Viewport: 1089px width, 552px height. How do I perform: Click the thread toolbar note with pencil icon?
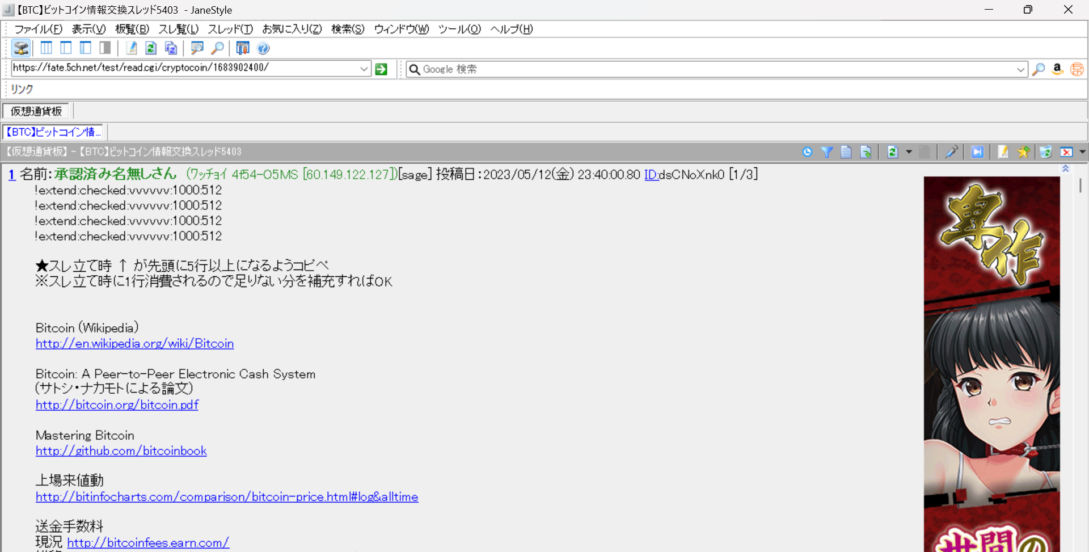tap(1003, 152)
